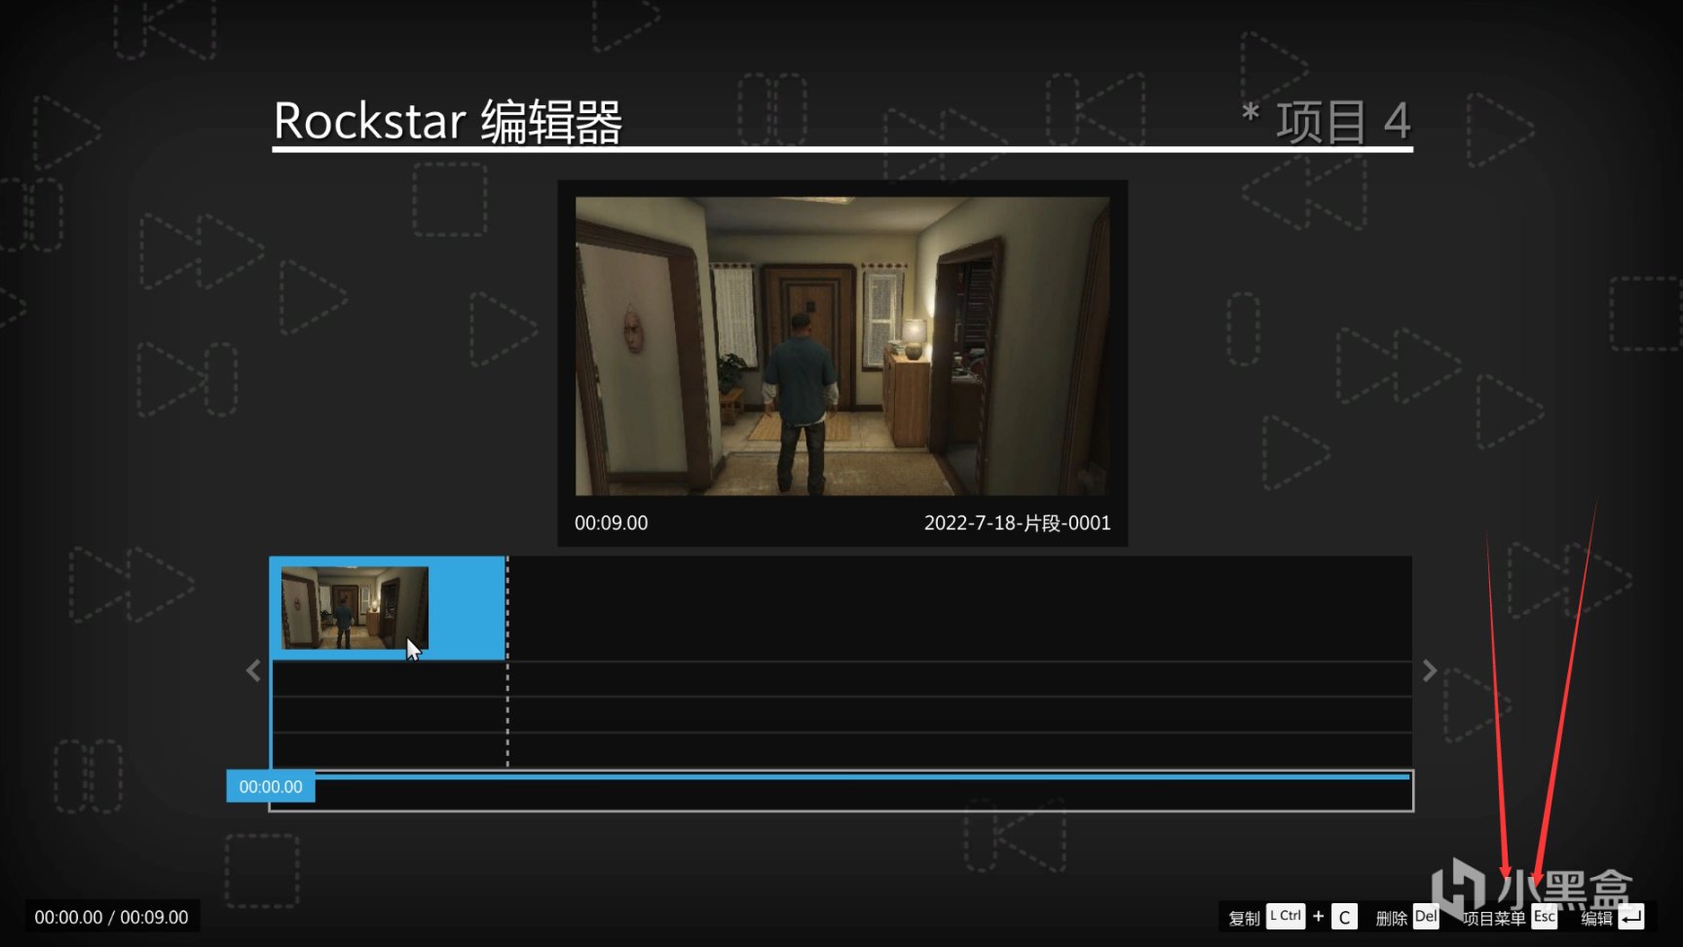1683x947 pixels.
Task: Open the 项目菜单 project menu label
Action: coord(1494,918)
